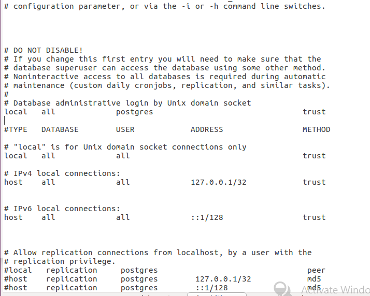
Task: Click the '127.0.0.1/32' address in IPv4 host line
Action: (x=218, y=182)
